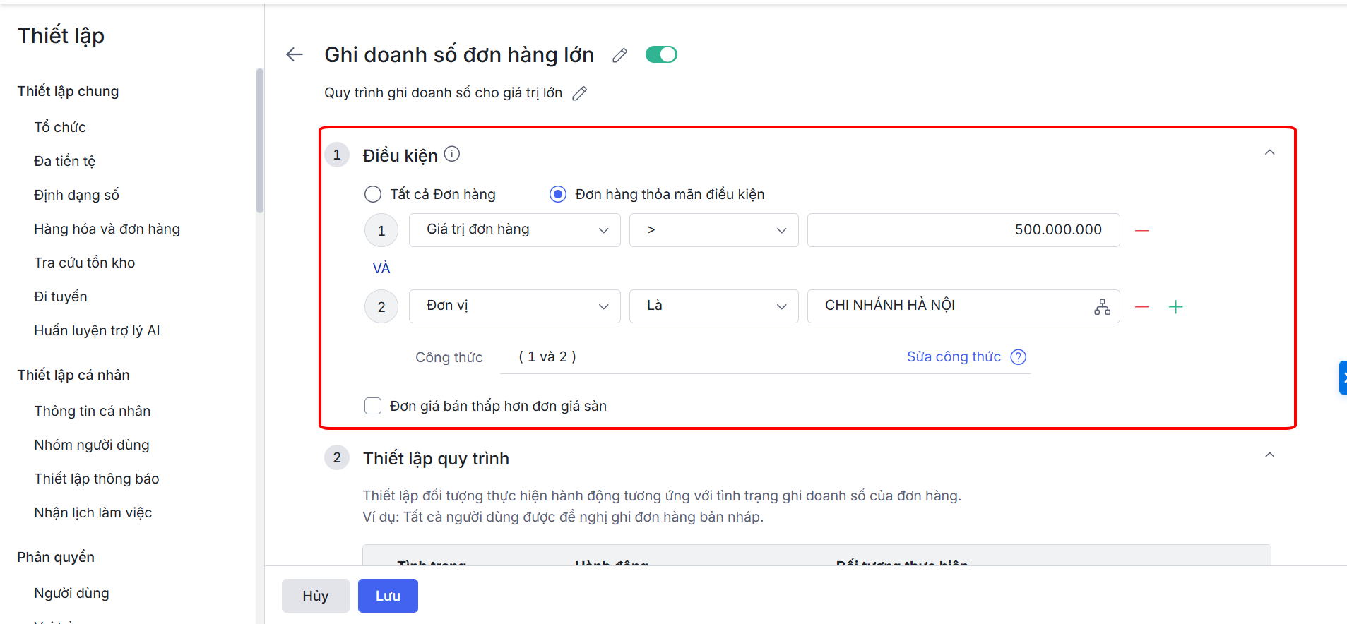1347x624 pixels.
Task: Open help icon beside Sửa công thức
Action: tap(1018, 357)
